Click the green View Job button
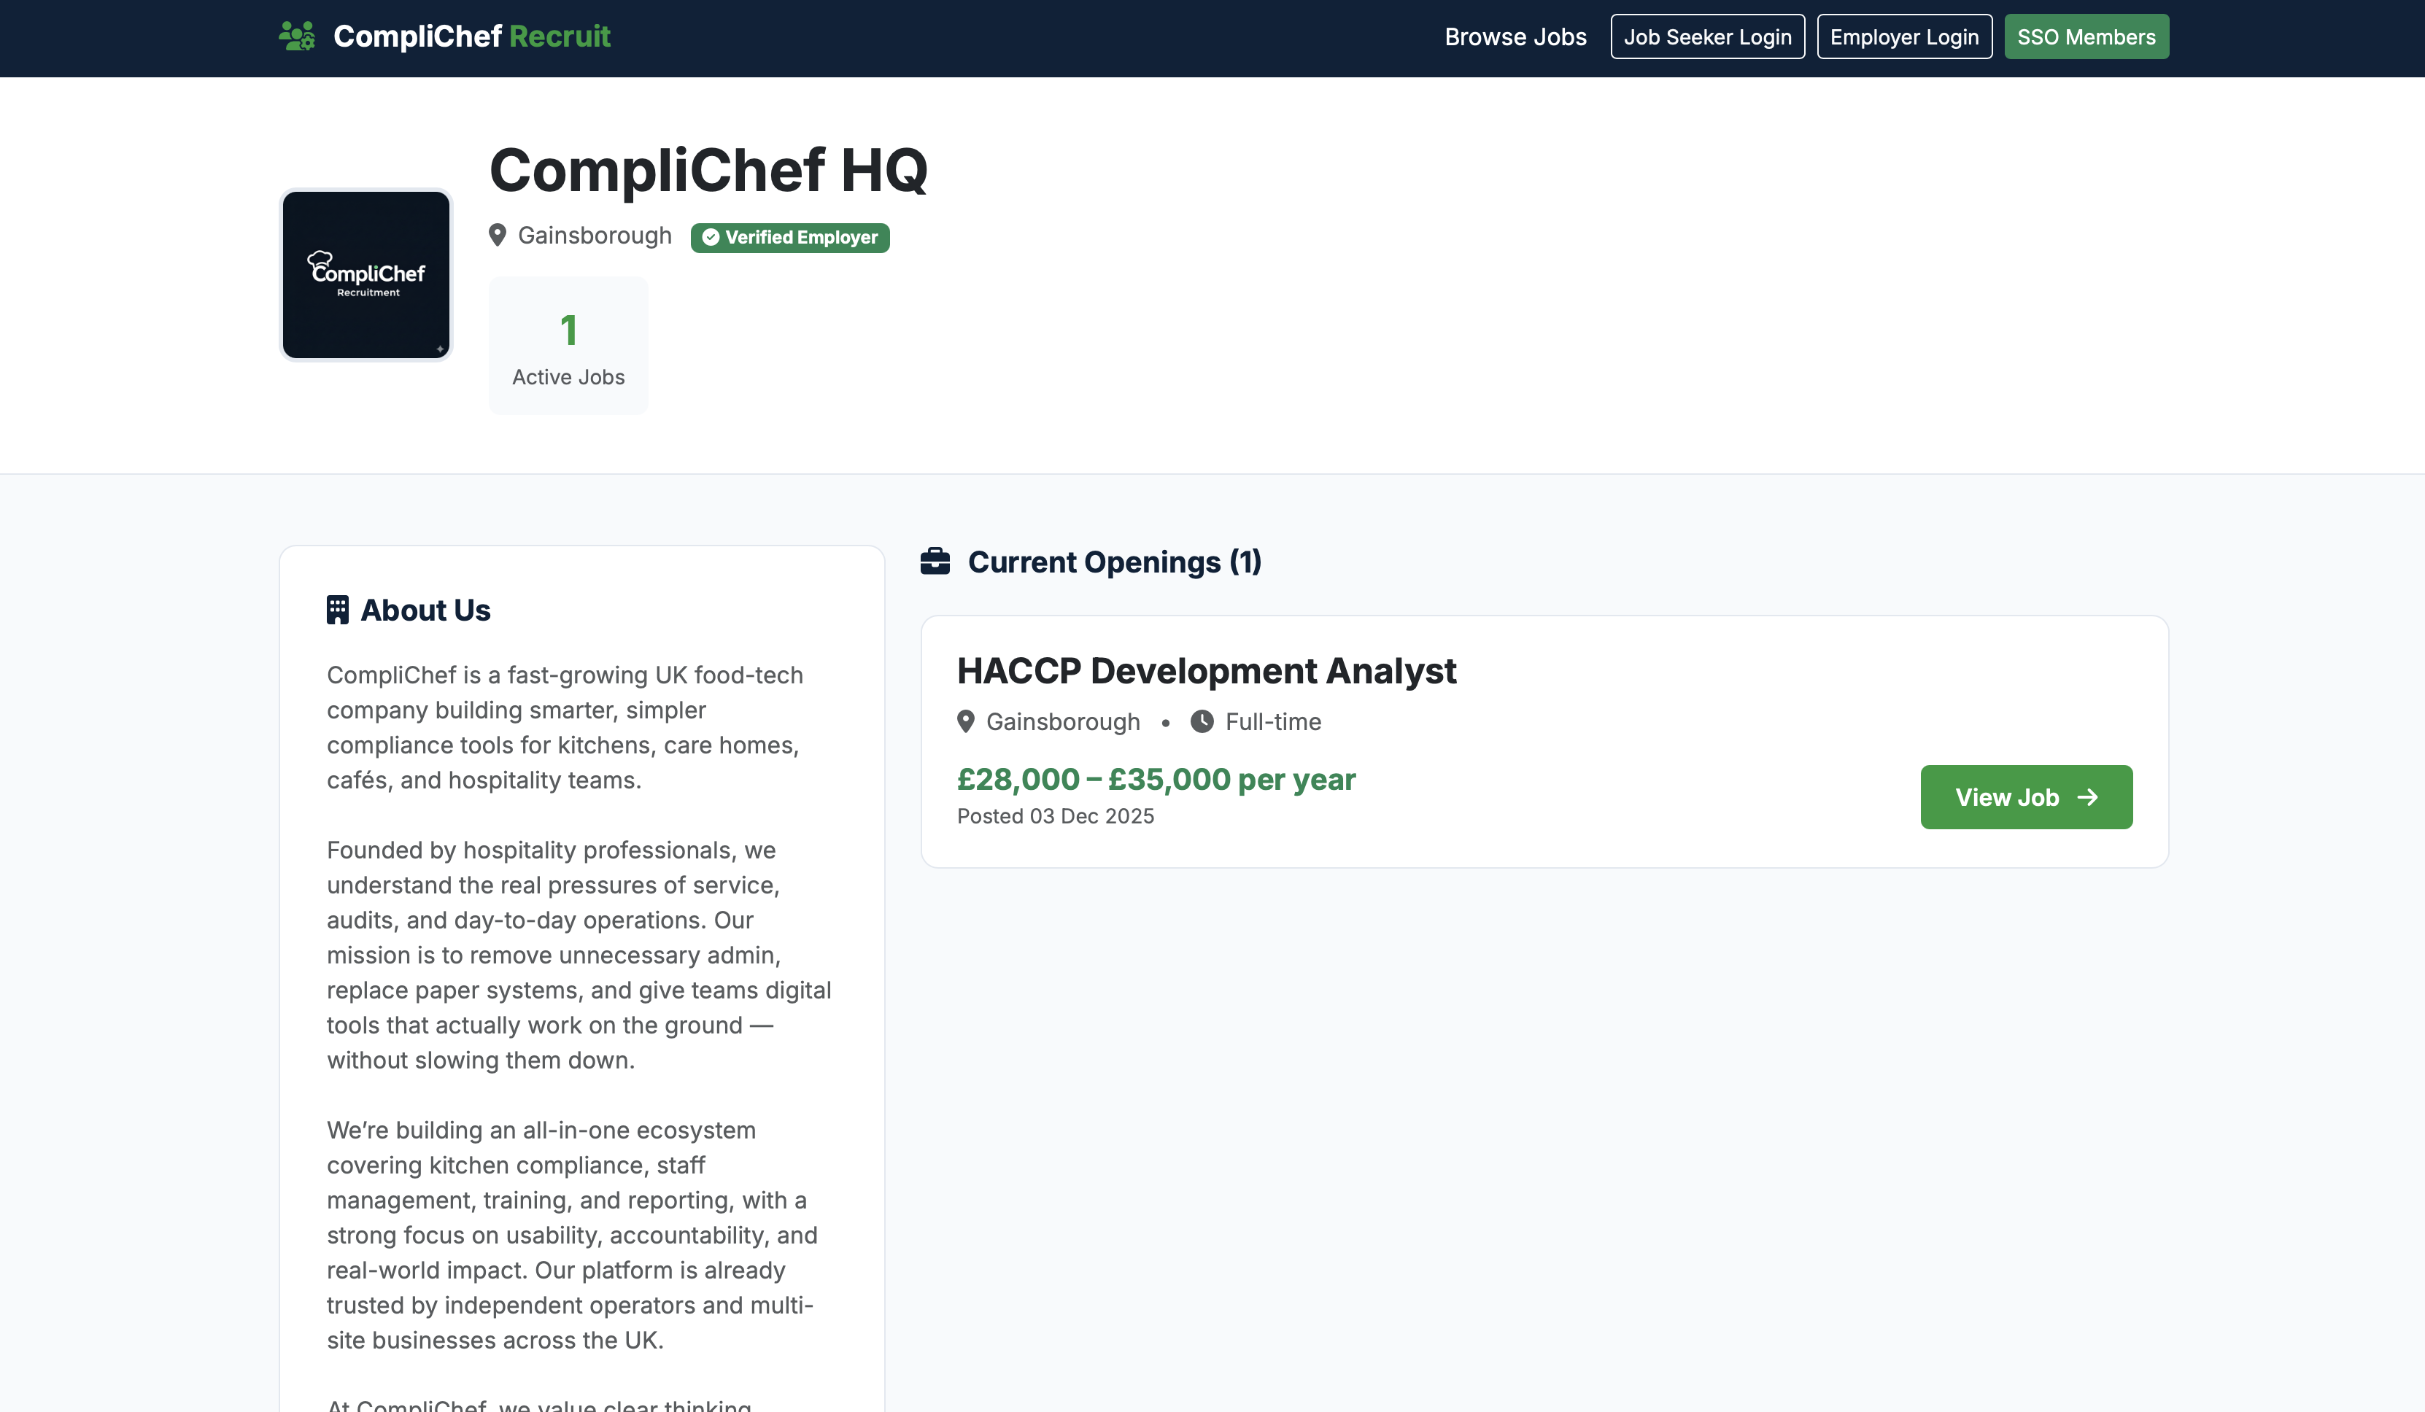 pos(2026,796)
